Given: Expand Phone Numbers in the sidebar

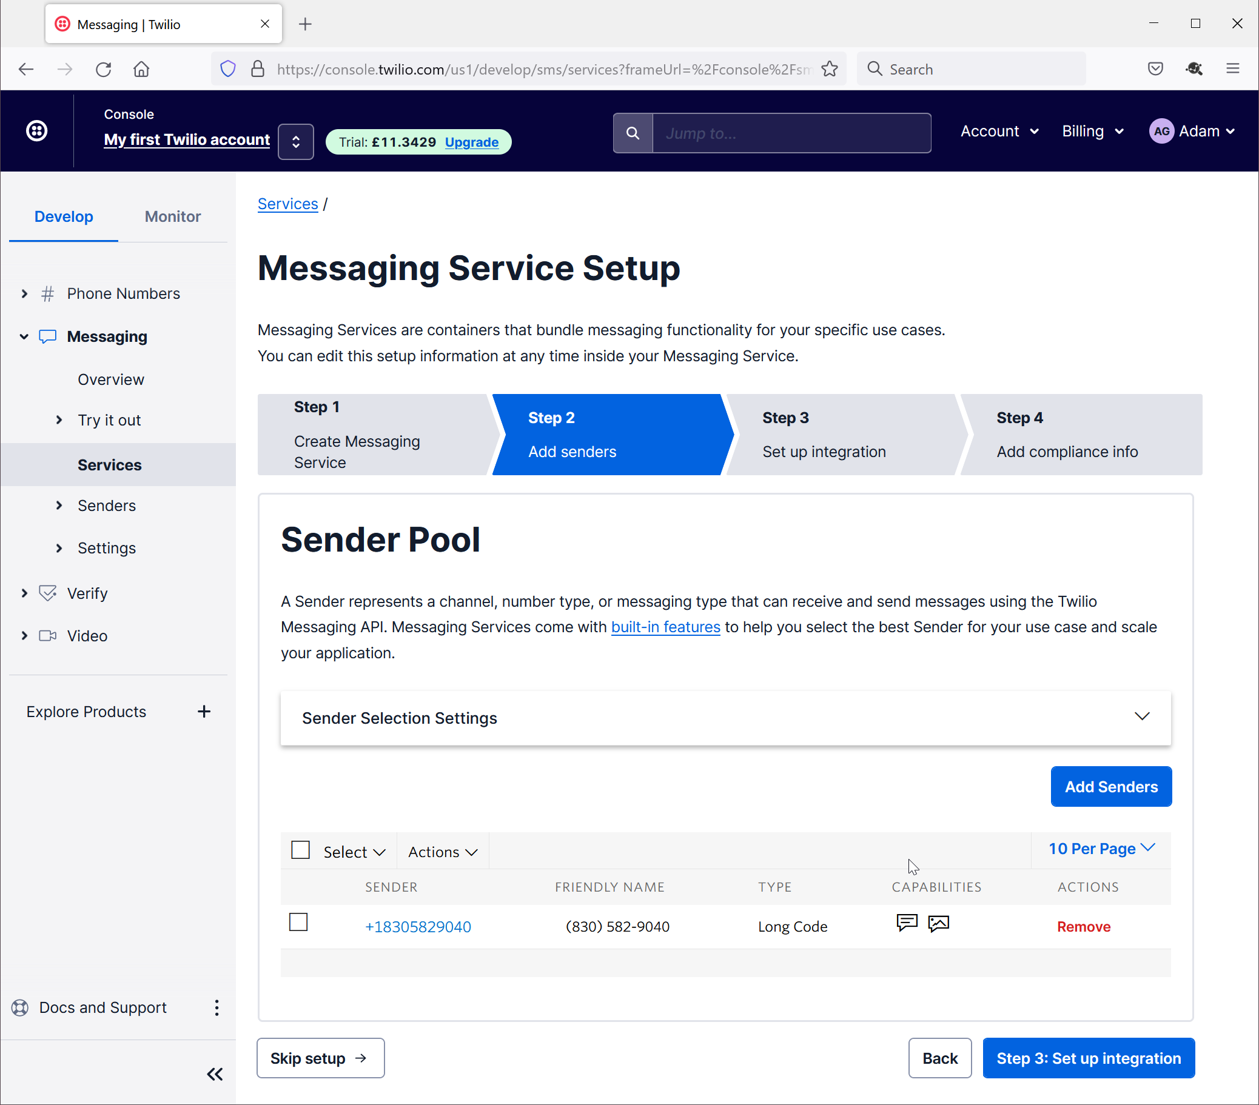Looking at the screenshot, I should (25, 293).
